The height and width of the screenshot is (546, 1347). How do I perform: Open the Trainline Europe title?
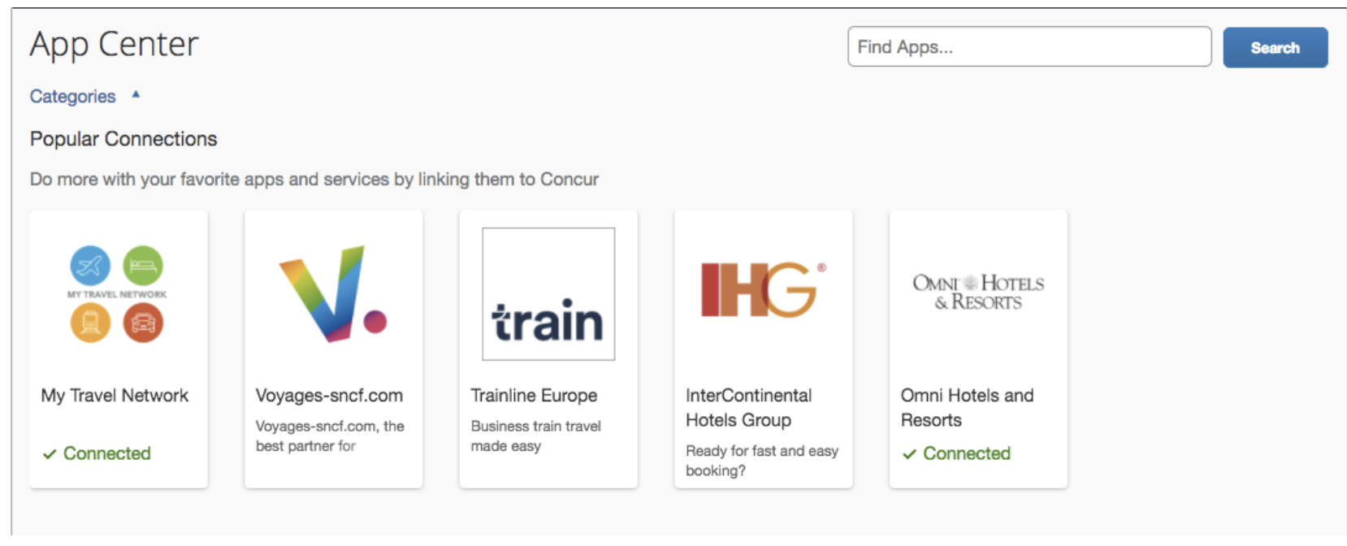click(534, 396)
